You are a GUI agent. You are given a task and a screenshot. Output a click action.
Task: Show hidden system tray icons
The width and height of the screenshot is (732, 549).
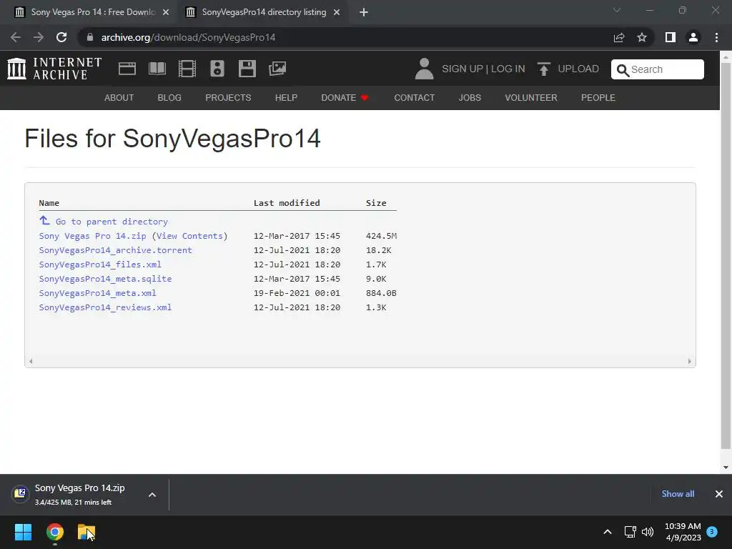(x=608, y=532)
